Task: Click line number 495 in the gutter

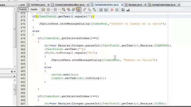Action: click(23, 96)
